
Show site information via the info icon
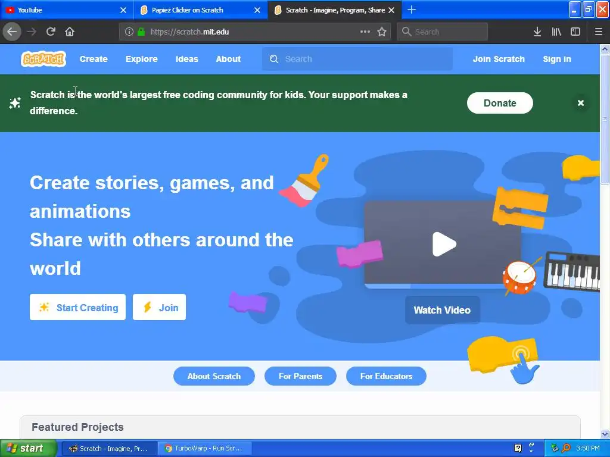coord(129,32)
